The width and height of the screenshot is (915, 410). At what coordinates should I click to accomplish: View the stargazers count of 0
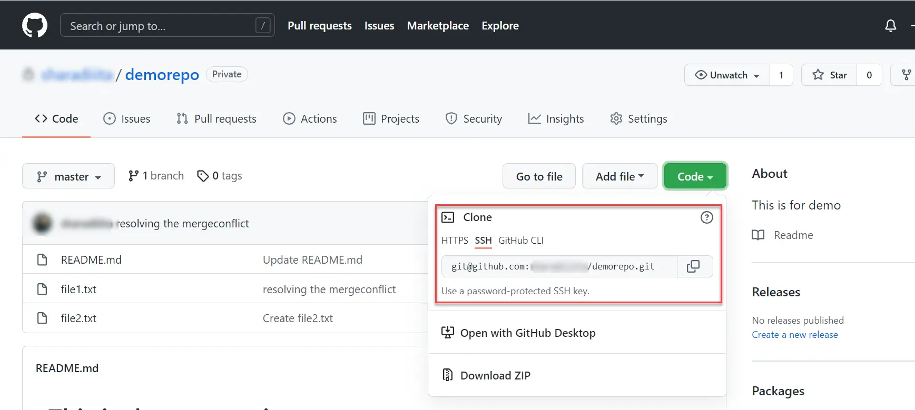click(869, 75)
